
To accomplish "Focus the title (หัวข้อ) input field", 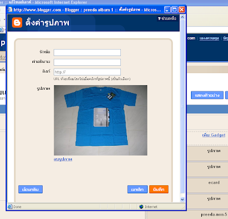I will pyautogui.click(x=87, y=53).
